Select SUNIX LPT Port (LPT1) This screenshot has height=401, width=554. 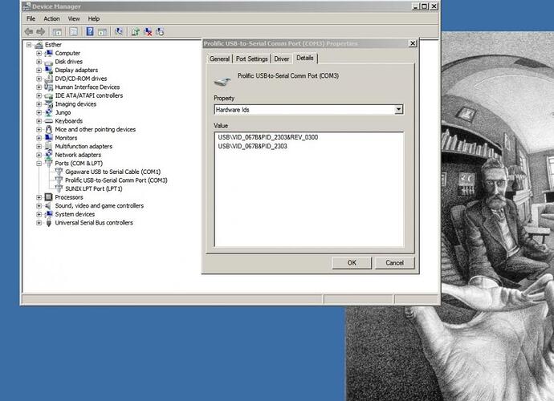[94, 188]
